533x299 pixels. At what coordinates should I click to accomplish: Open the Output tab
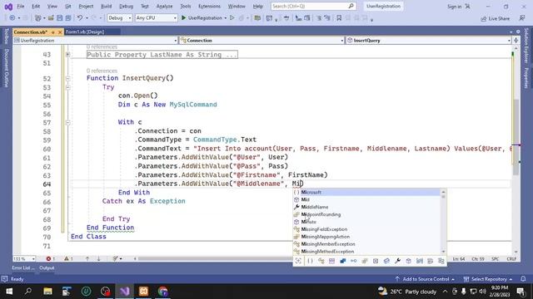point(47,267)
